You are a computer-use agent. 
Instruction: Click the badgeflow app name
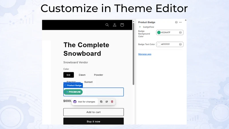[x=148, y=27]
